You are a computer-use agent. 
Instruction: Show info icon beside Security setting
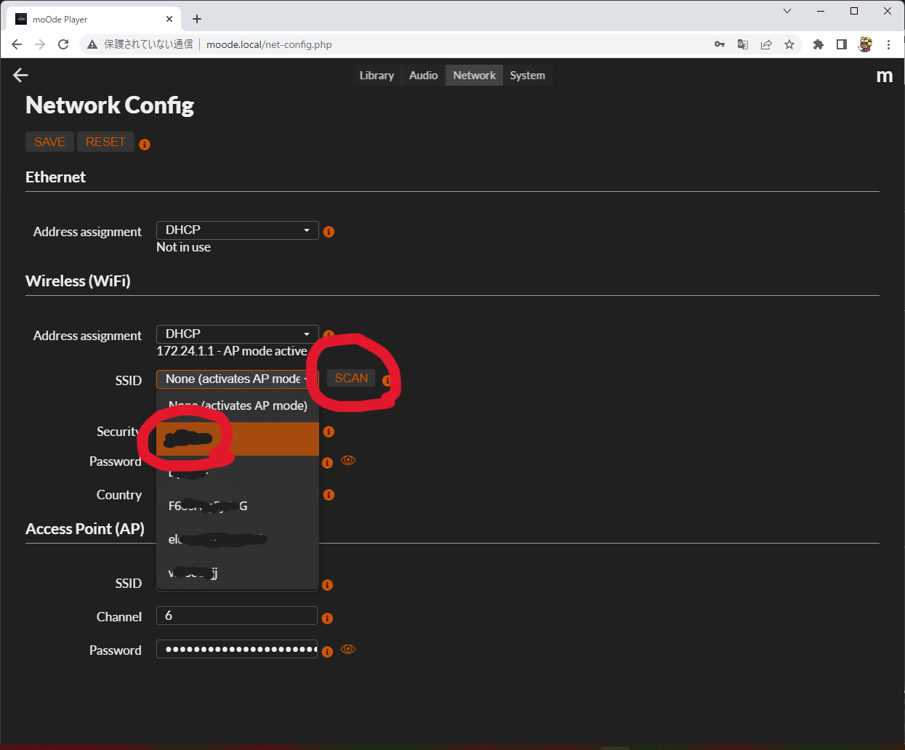click(329, 432)
